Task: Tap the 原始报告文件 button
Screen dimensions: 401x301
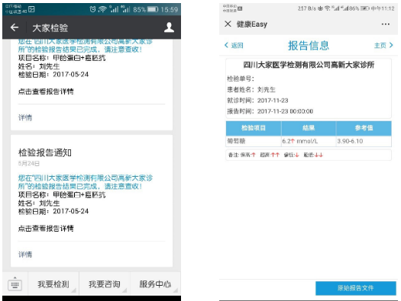Action: click(x=355, y=288)
